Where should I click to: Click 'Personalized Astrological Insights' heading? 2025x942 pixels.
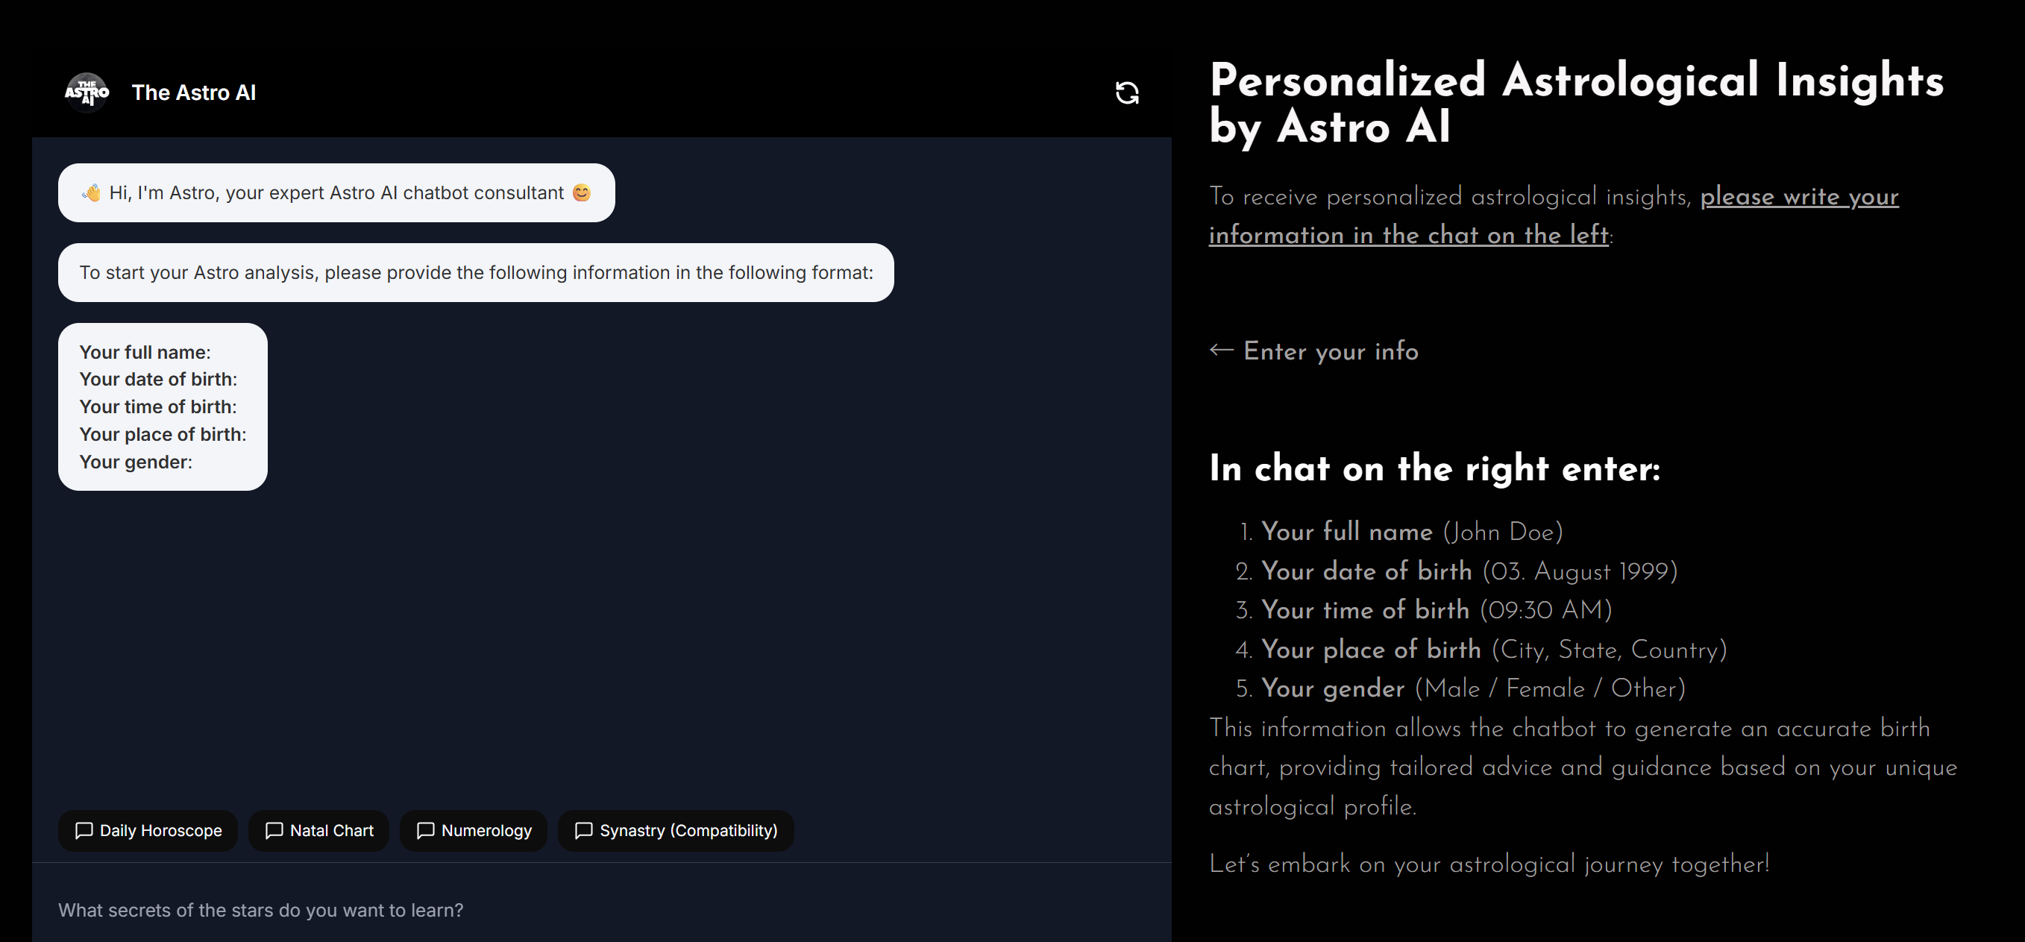click(x=1577, y=103)
